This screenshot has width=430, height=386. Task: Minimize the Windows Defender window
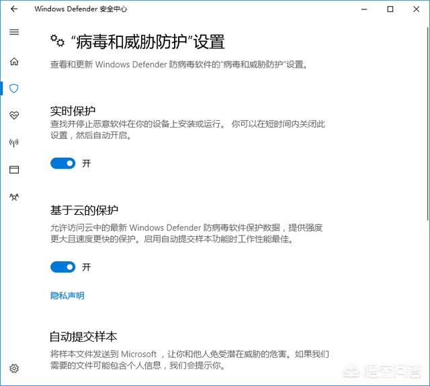pyautogui.click(x=364, y=9)
